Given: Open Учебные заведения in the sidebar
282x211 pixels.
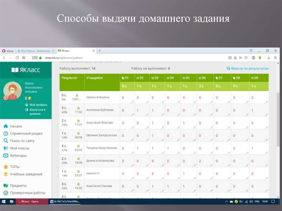Looking at the screenshot, I should pyautogui.click(x=26, y=174).
